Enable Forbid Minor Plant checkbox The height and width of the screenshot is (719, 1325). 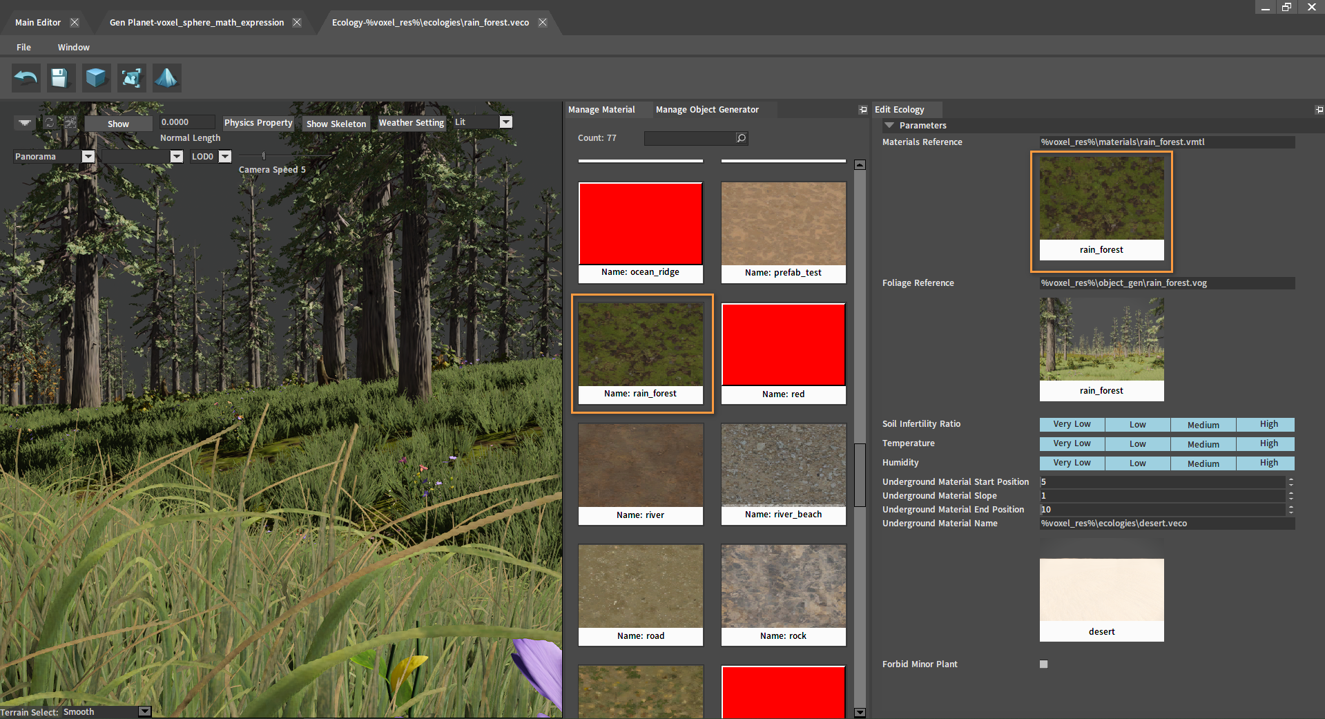[x=1043, y=664]
